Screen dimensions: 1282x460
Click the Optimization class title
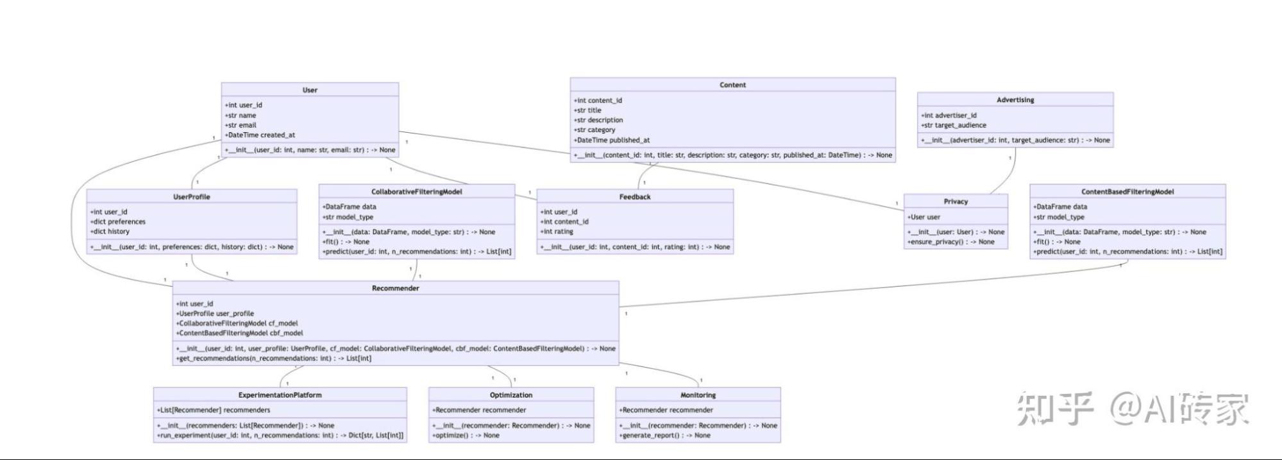(510, 395)
